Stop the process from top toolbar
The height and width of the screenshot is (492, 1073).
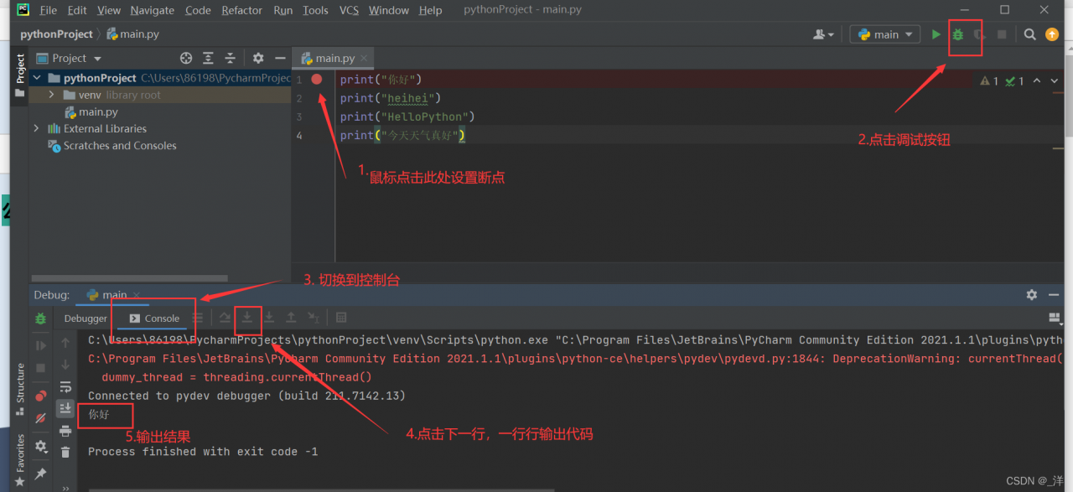click(1002, 34)
